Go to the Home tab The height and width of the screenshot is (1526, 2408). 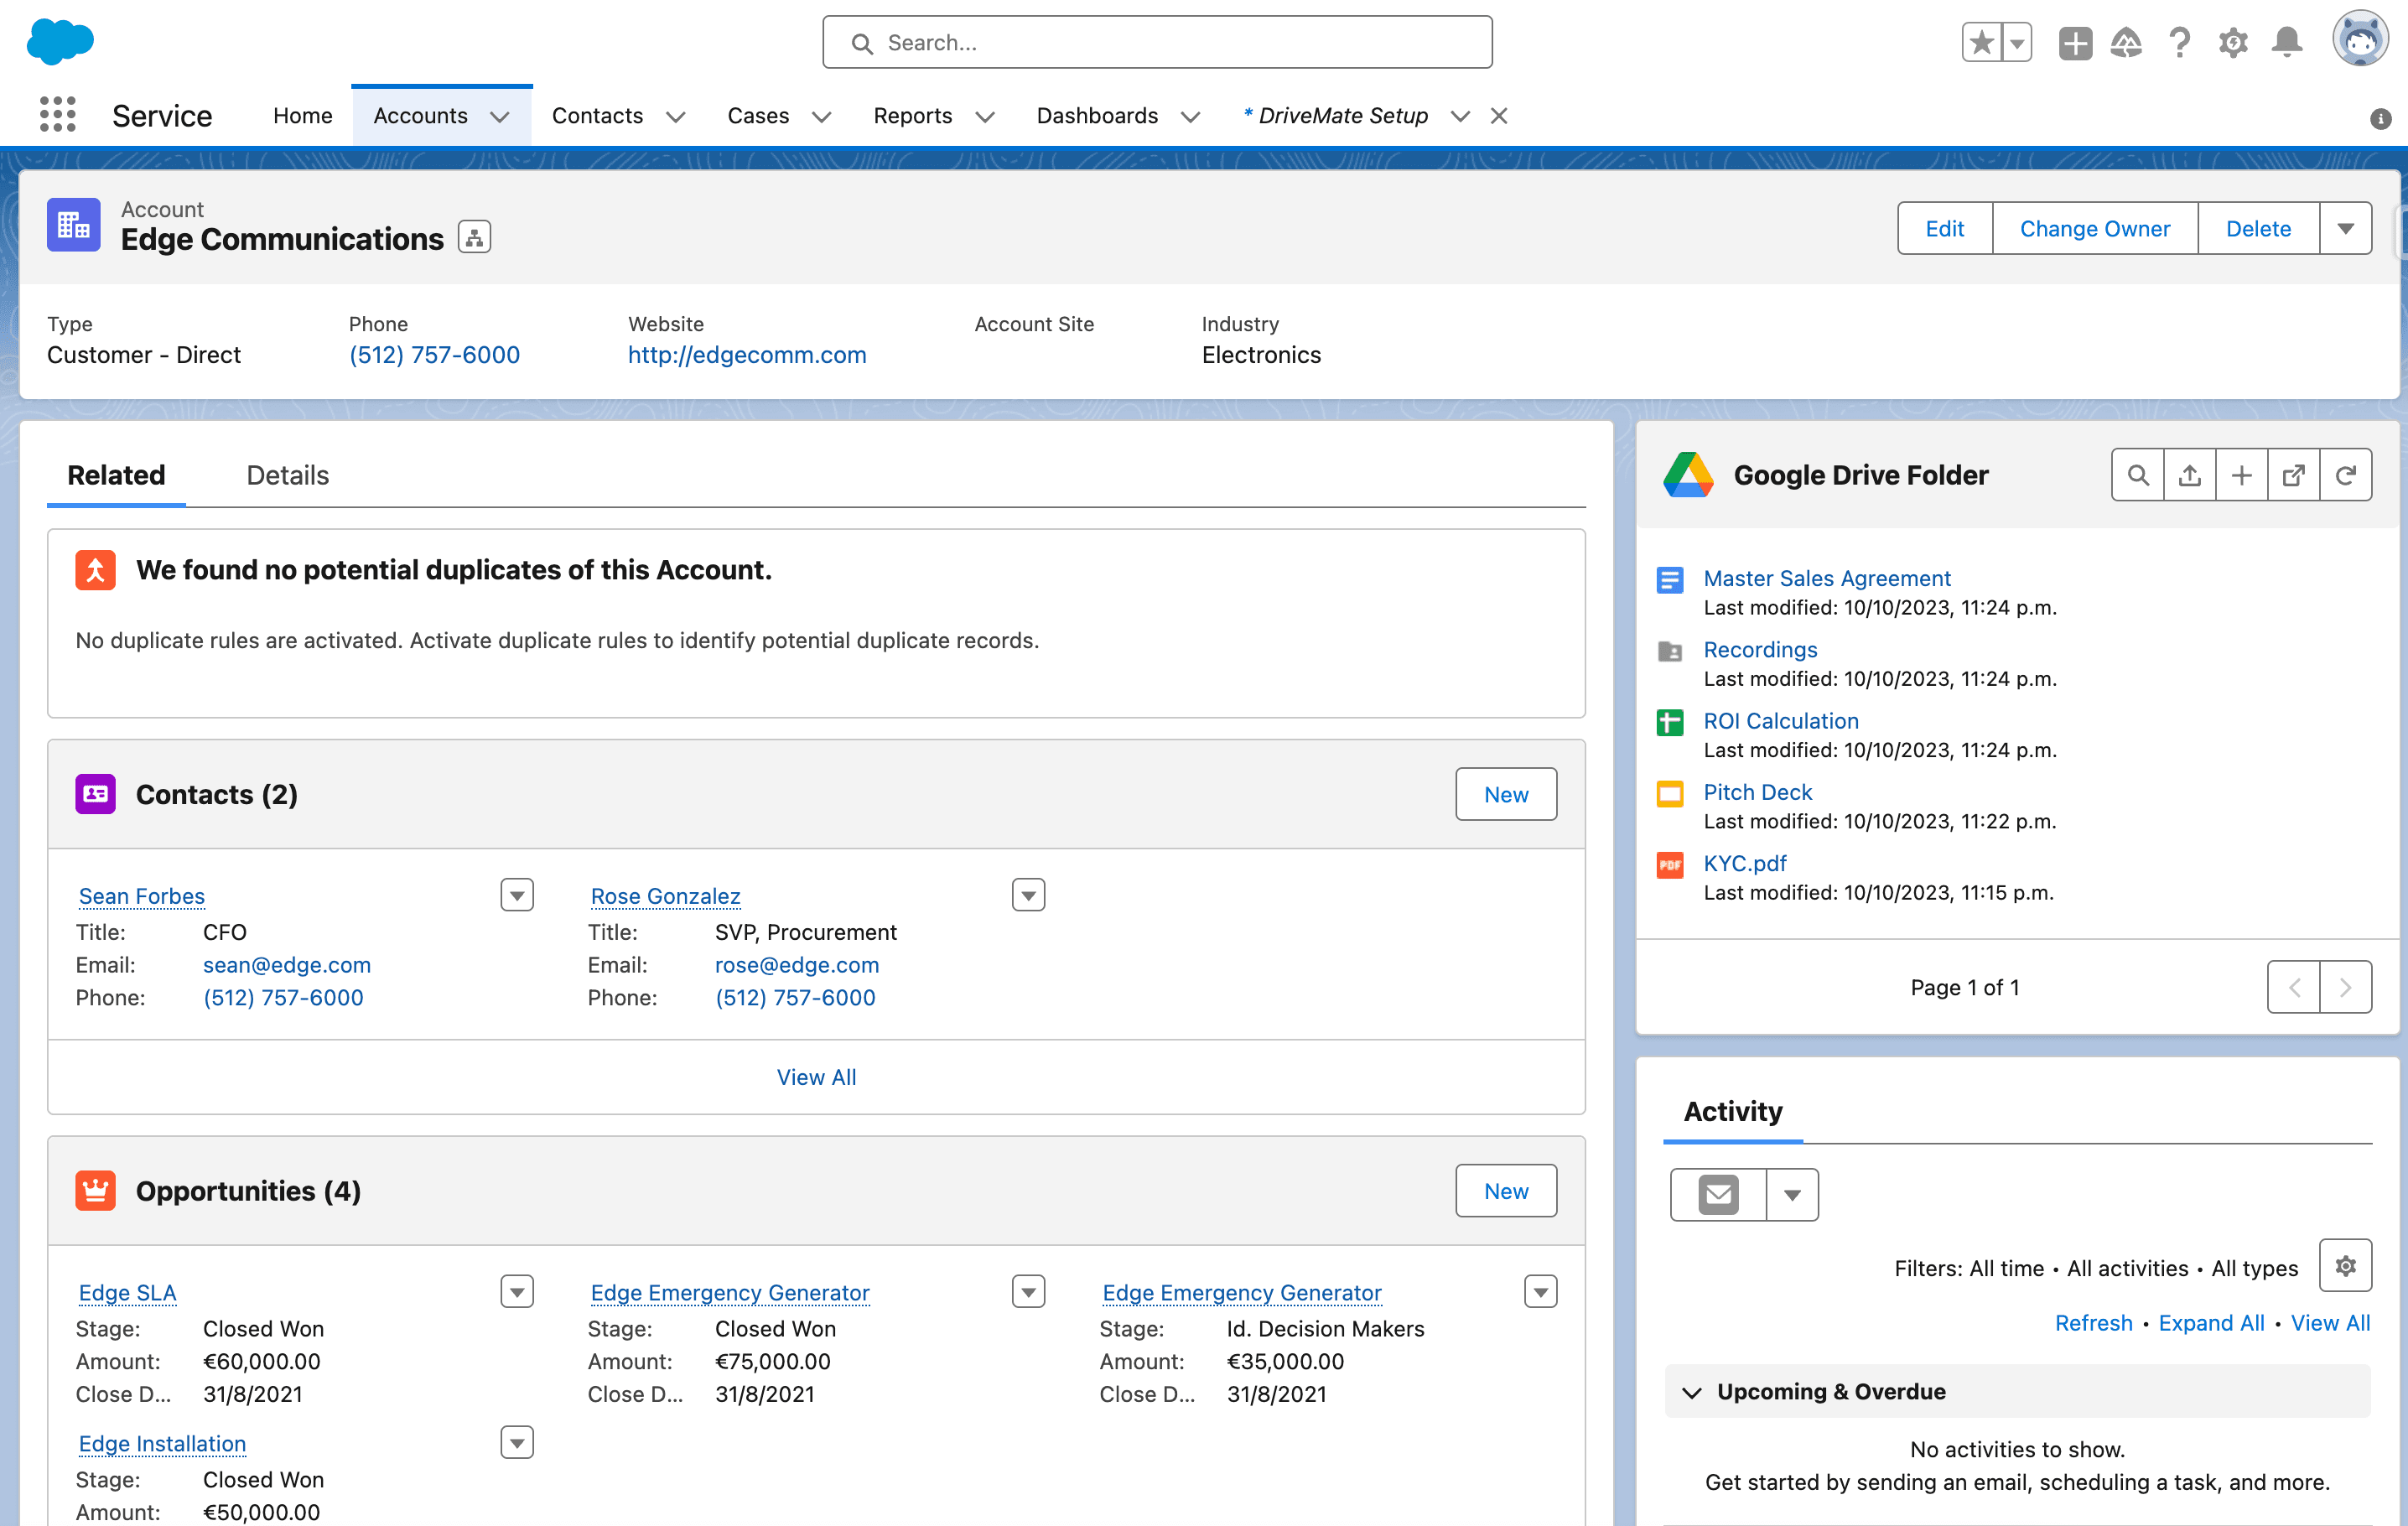point(302,116)
